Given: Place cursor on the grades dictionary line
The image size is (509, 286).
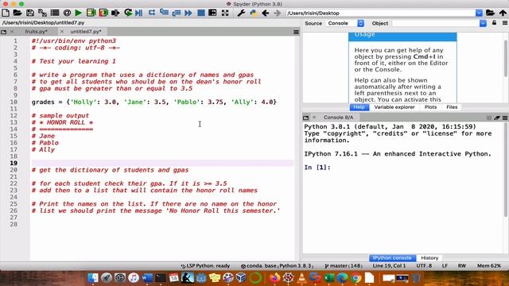Looking at the screenshot, I should (x=153, y=102).
